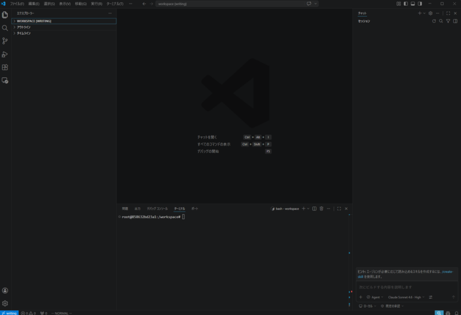461x315 pixels.
Task: Switch to the 問題 panel tab
Action: click(125, 209)
